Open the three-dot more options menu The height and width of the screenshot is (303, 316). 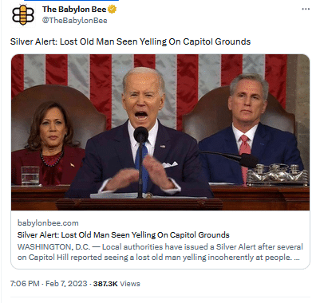pos(306,9)
